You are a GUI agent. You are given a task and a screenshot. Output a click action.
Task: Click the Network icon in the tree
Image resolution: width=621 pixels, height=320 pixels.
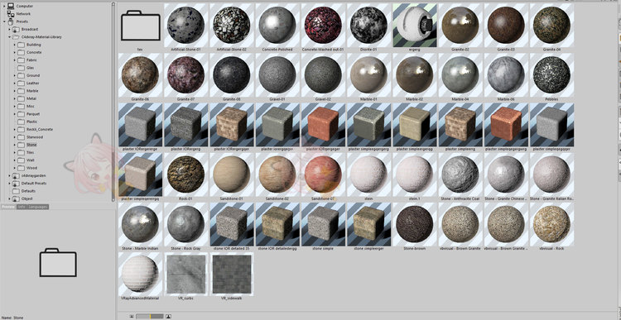click(11, 14)
